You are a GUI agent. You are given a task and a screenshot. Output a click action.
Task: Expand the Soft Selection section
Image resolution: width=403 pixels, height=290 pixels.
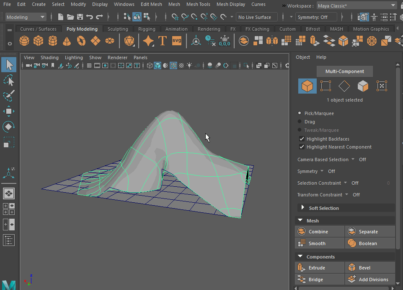point(302,208)
